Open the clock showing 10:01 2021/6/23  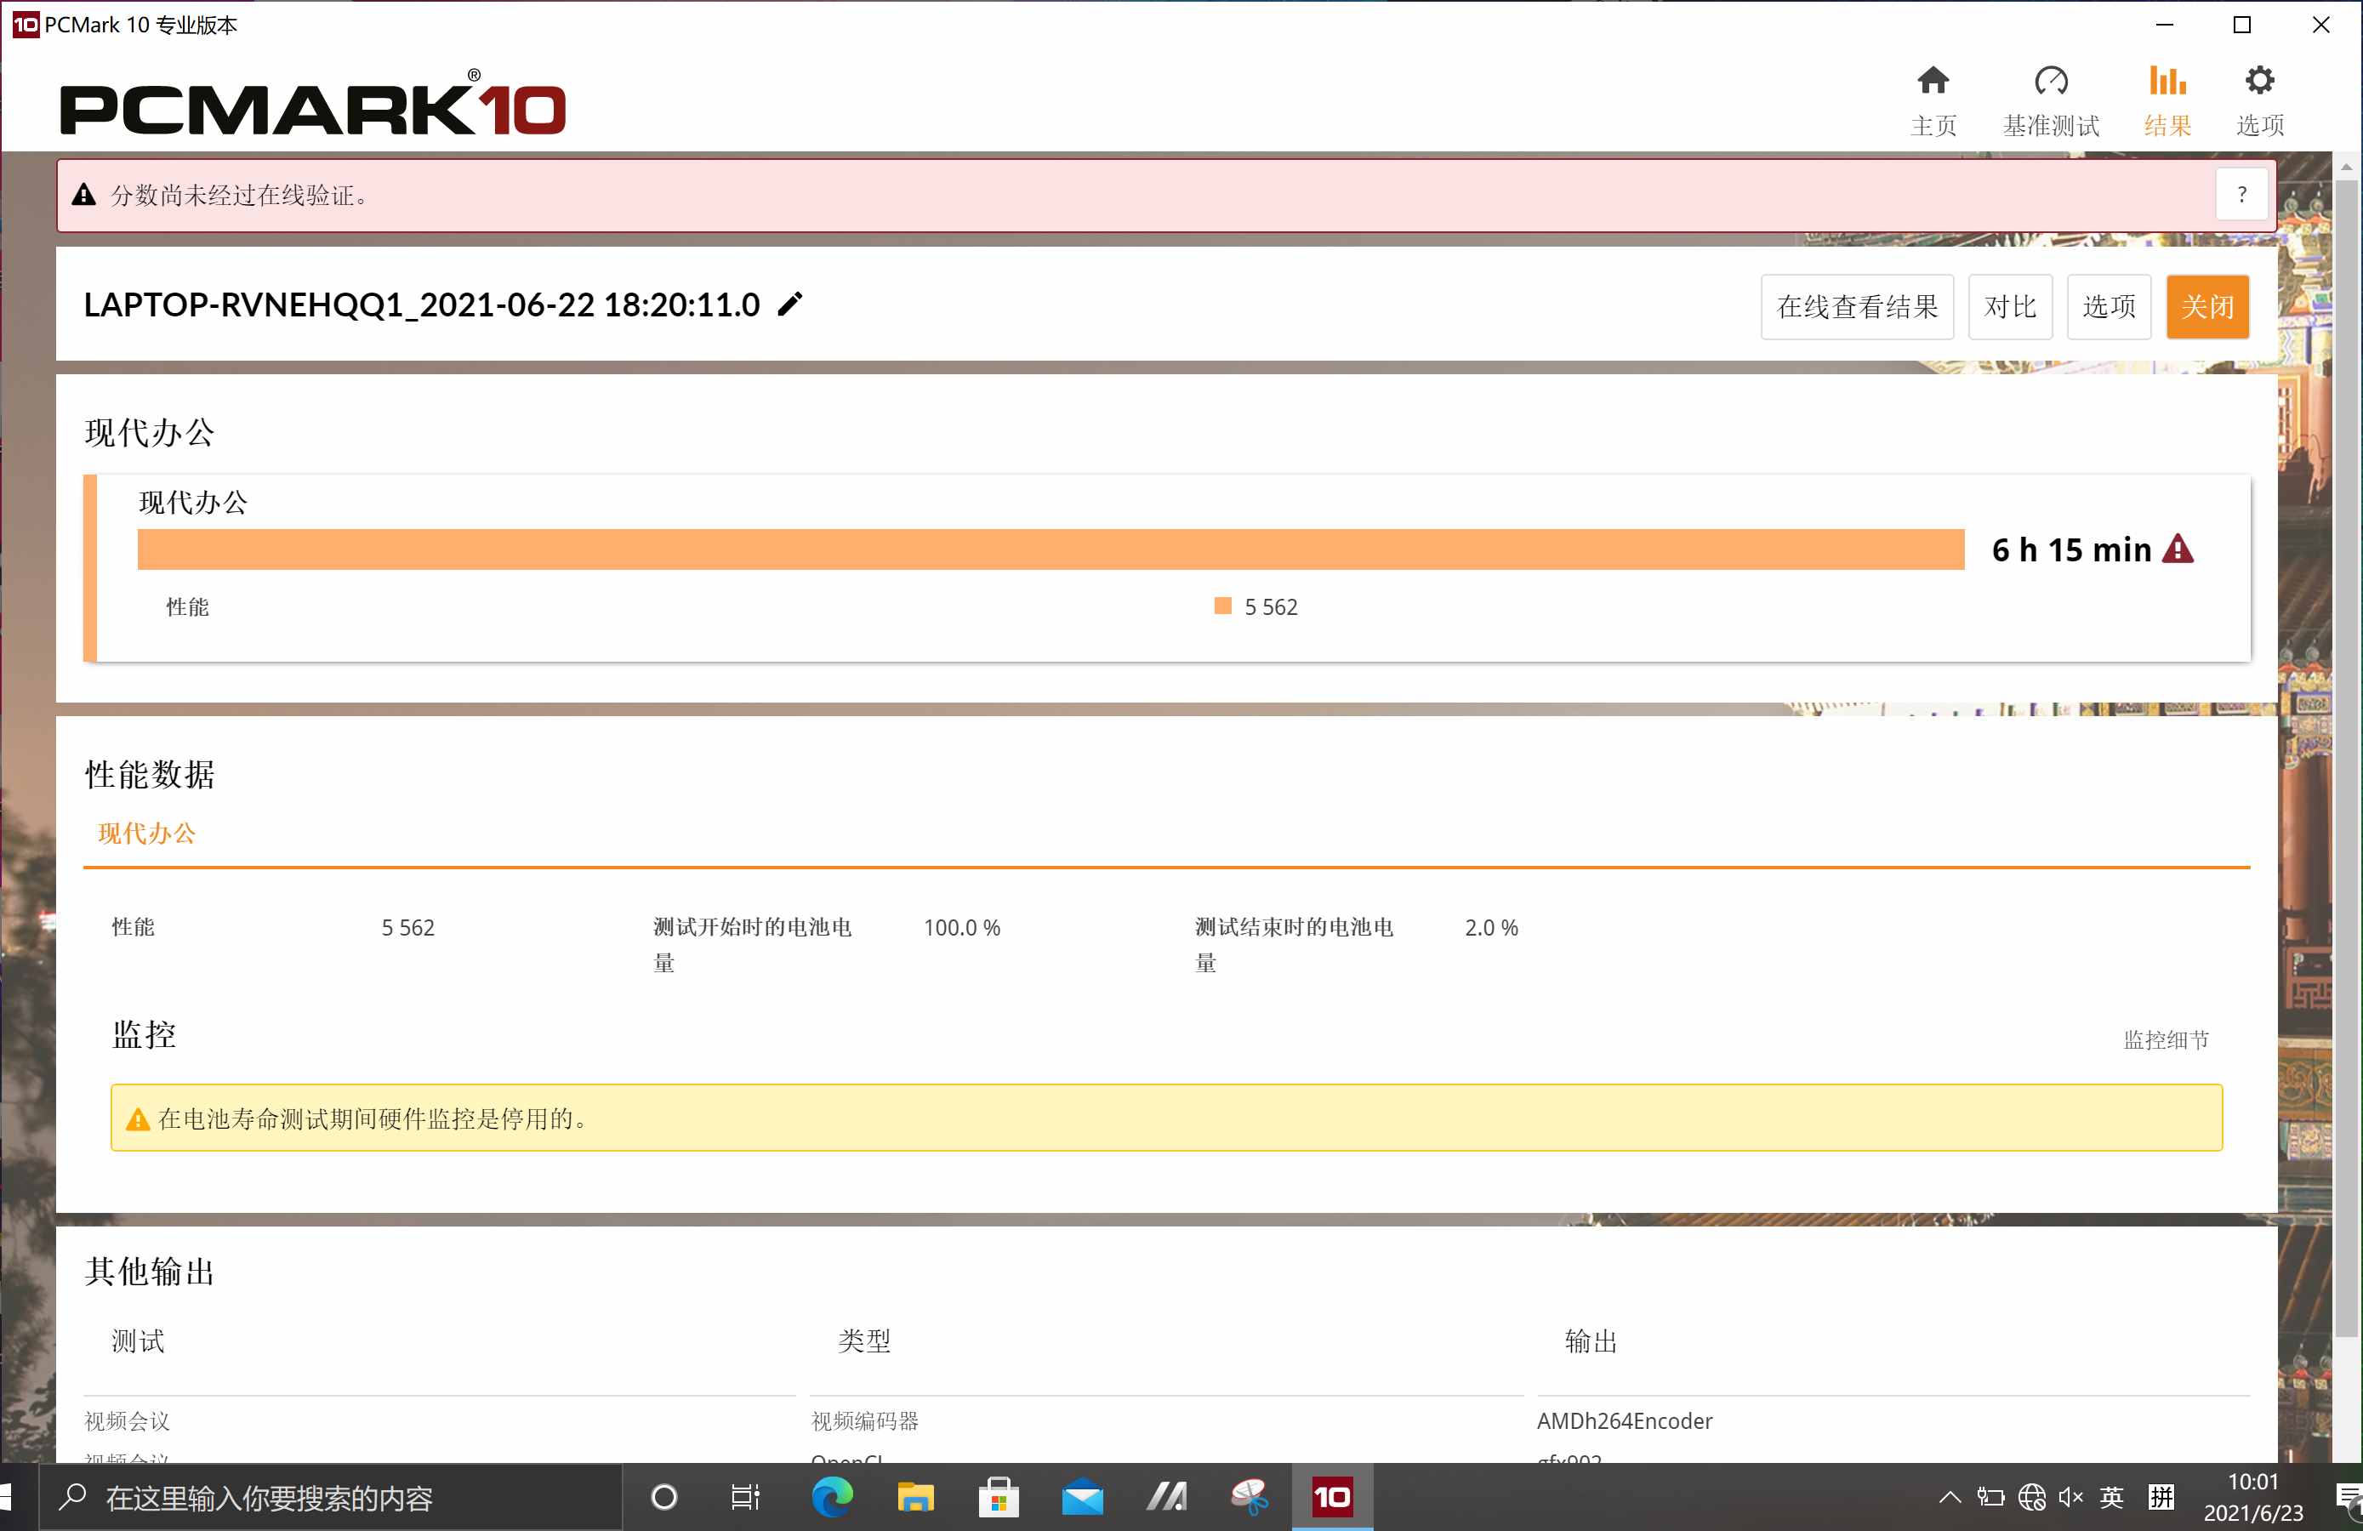pyautogui.click(x=2252, y=1497)
